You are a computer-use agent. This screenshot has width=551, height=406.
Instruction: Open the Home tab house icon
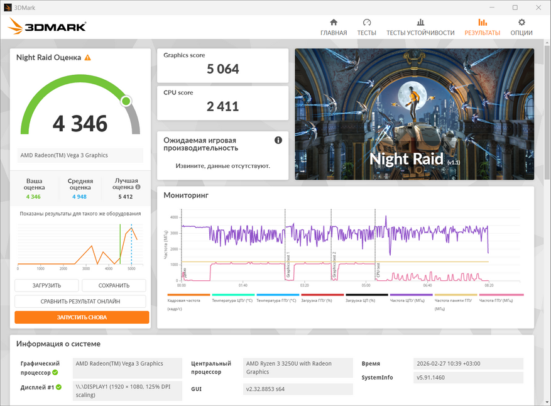(x=334, y=23)
